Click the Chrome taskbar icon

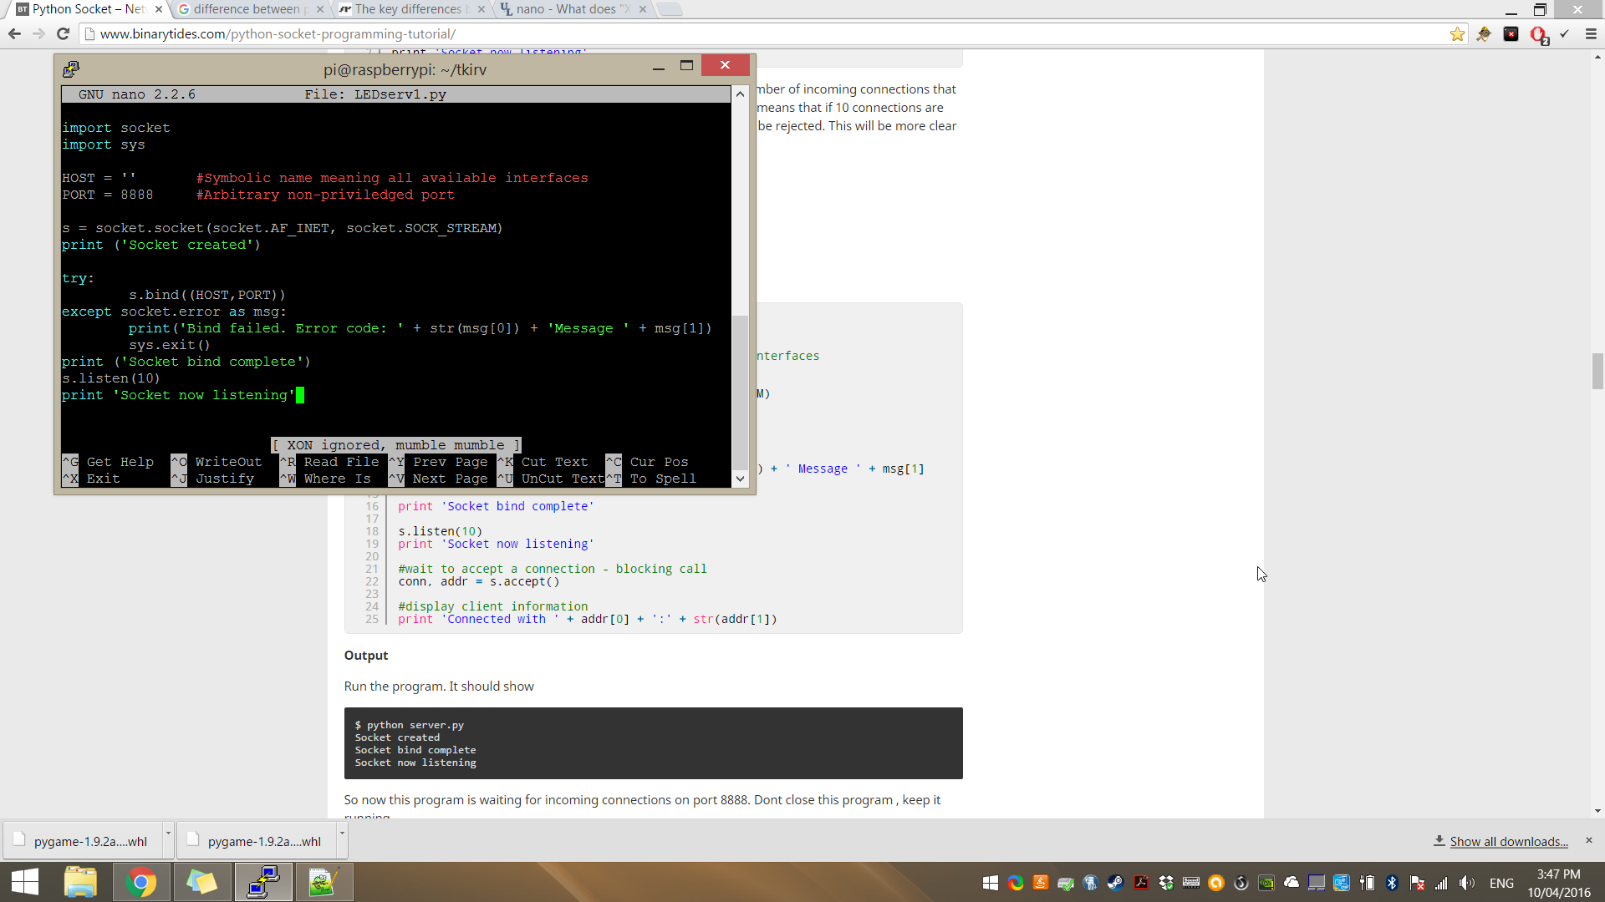point(140,882)
